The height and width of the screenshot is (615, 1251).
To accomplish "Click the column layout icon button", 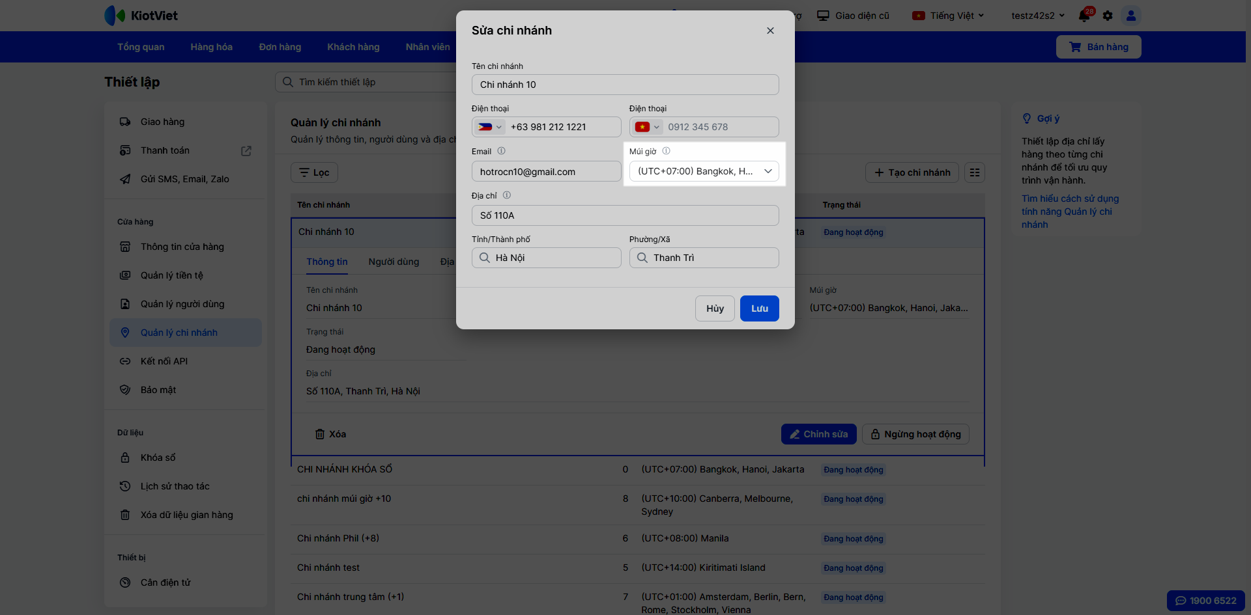I will [x=975, y=172].
